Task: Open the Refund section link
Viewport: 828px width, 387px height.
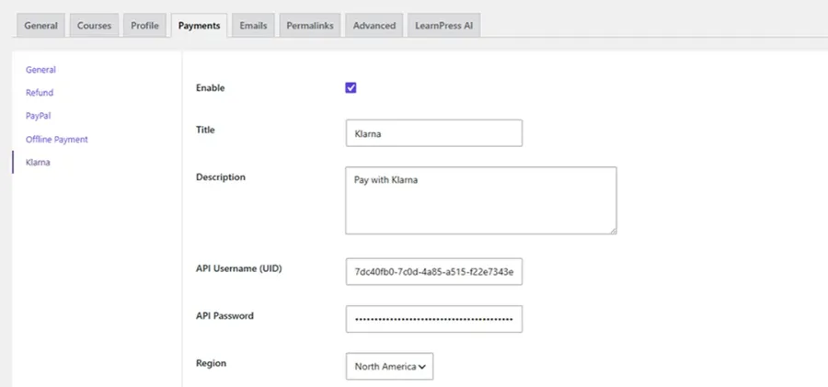Action: pyautogui.click(x=40, y=93)
